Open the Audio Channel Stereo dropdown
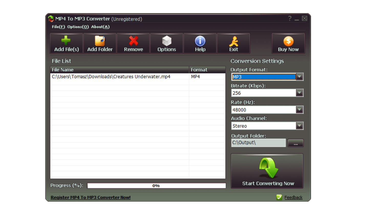 point(299,126)
